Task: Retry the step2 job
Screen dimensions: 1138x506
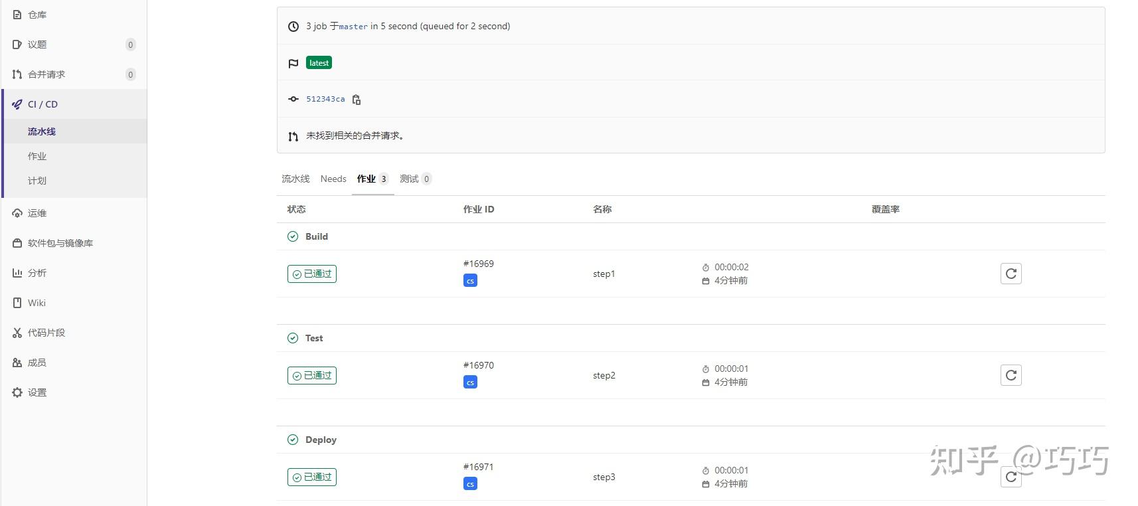Action: (1011, 375)
